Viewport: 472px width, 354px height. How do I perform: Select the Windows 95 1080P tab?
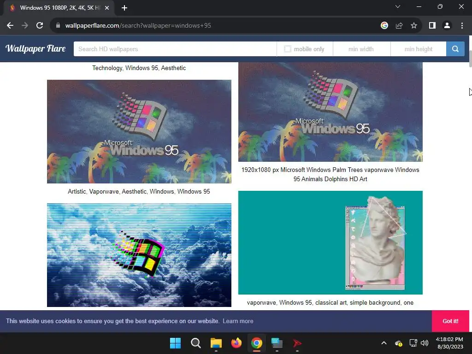point(59,8)
